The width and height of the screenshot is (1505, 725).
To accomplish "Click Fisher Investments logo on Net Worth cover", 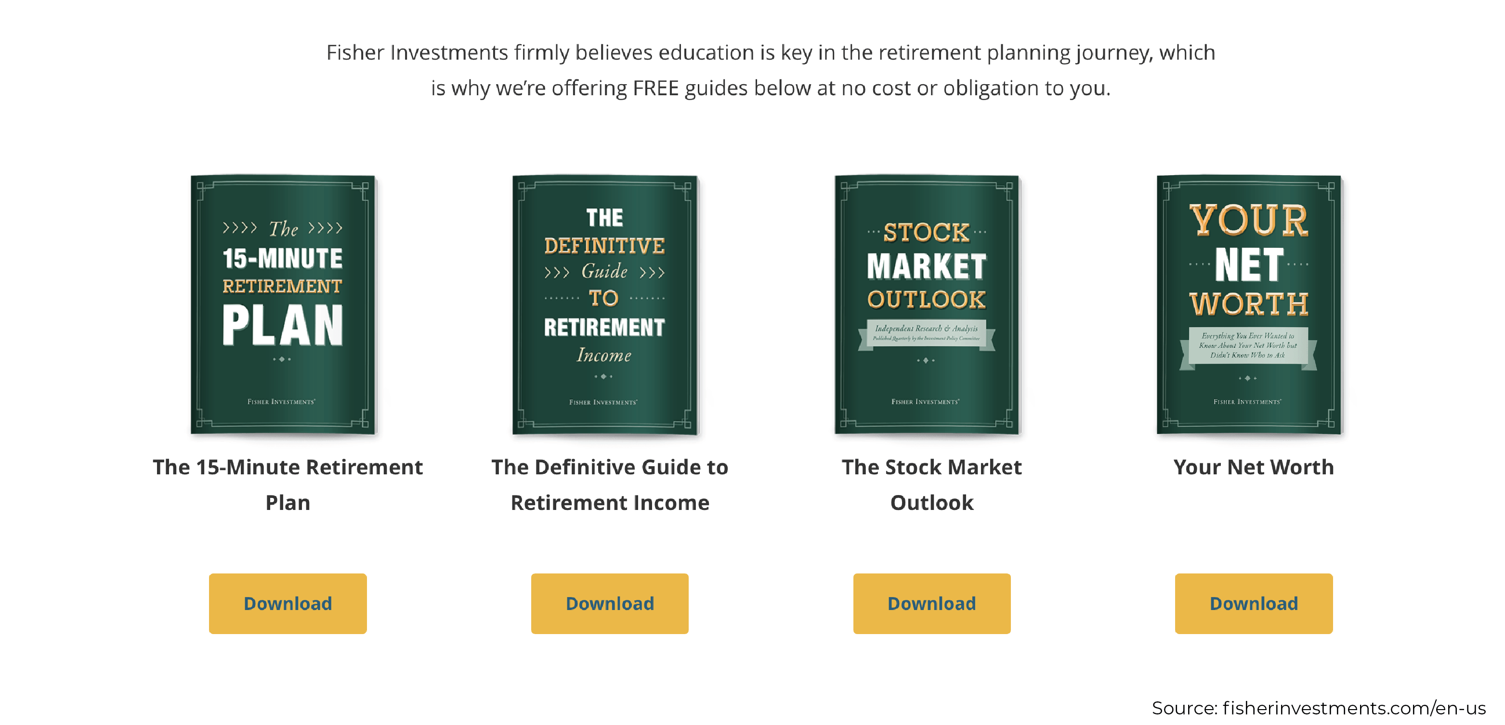I will click(x=1247, y=402).
